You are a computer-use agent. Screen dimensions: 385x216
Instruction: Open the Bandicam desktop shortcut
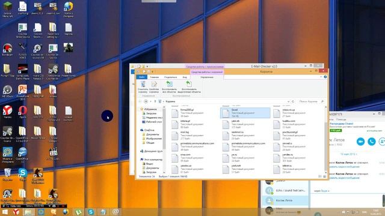click(x=7, y=50)
